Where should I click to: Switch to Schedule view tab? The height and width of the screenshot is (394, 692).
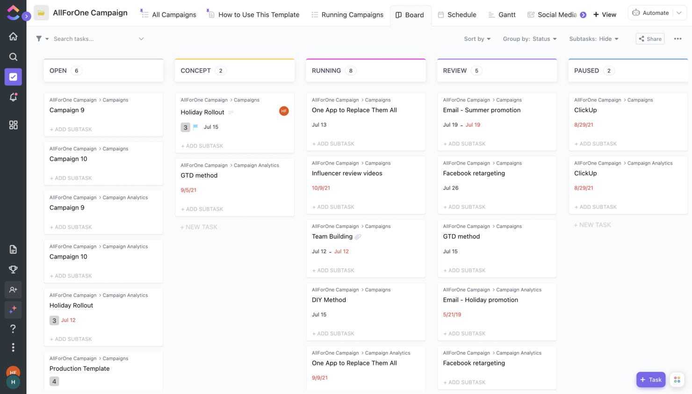[x=457, y=14]
